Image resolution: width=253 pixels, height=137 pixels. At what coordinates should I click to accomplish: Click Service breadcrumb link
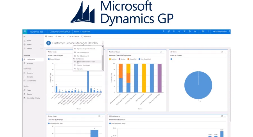click(x=76, y=32)
